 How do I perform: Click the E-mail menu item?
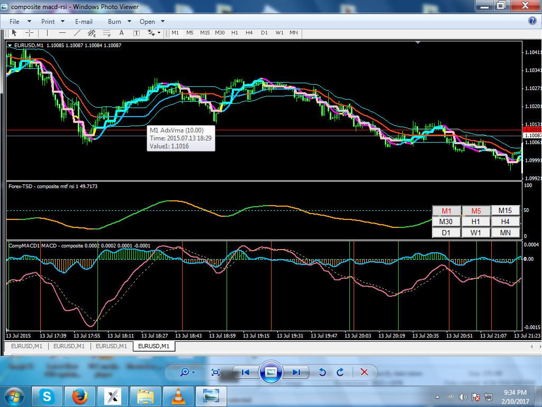point(84,22)
